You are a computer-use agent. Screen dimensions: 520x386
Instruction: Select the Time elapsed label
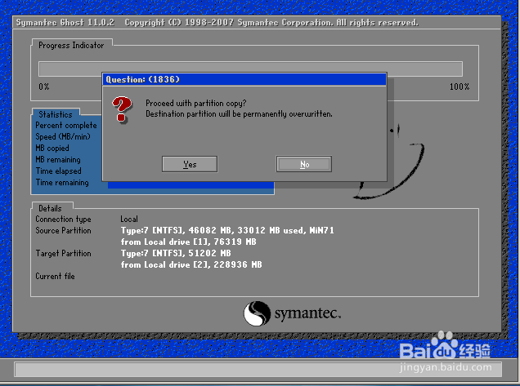58,171
